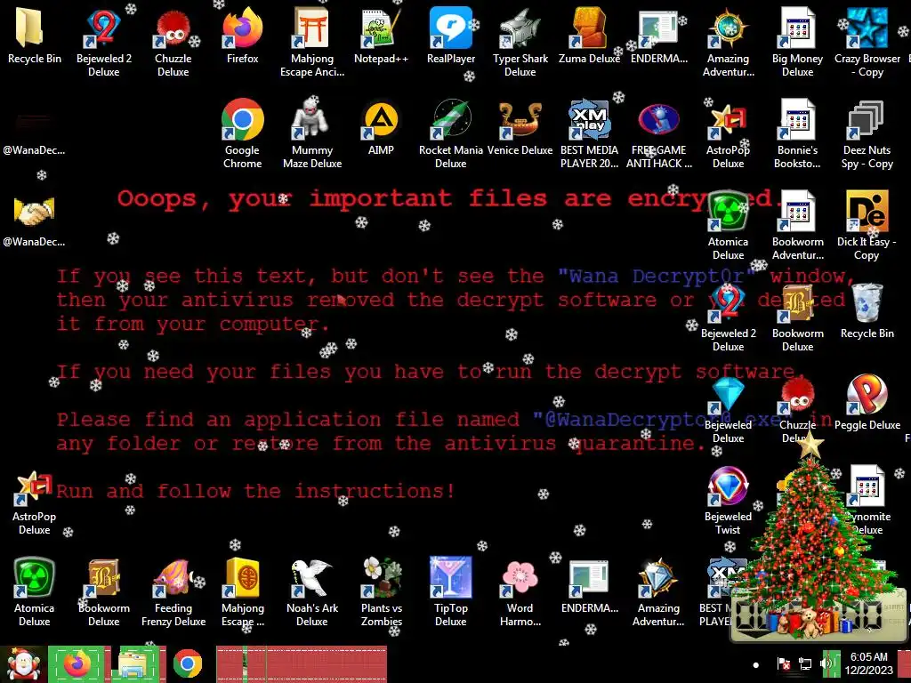The height and width of the screenshot is (683, 911).
Task: Show hidden tray icons dot
Action: (x=756, y=665)
